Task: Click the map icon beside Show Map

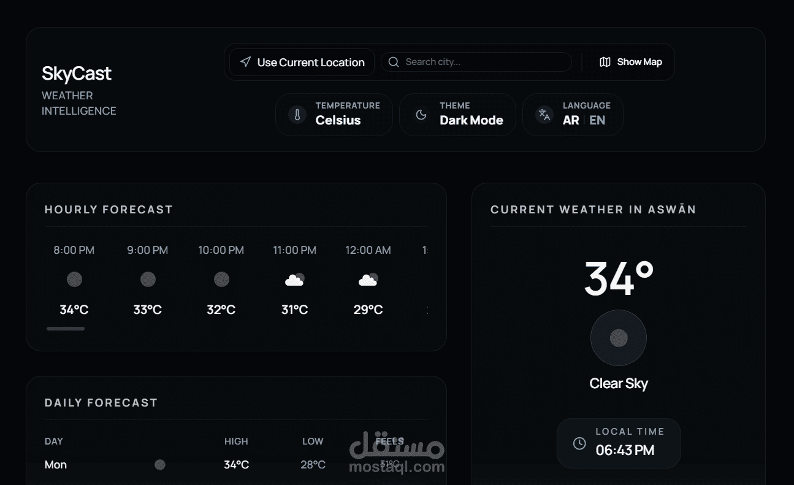Action: 605,62
